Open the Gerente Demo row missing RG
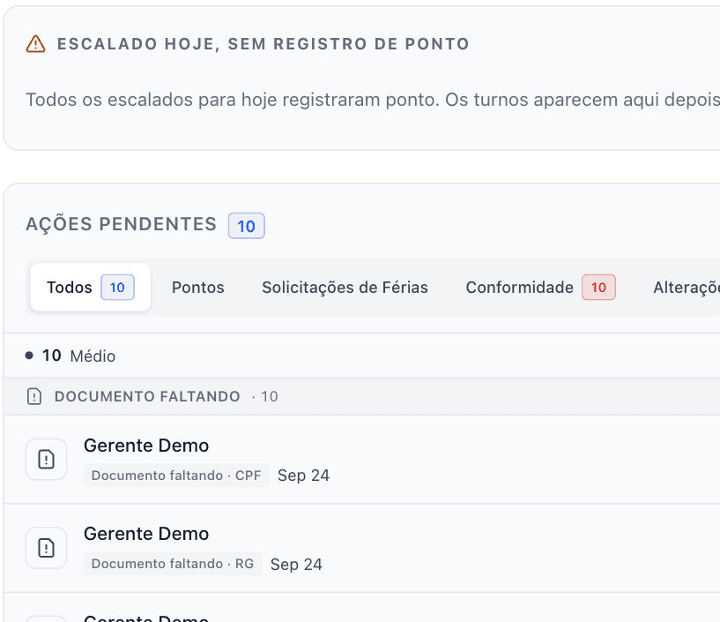Screen dimensions: 720x622 tap(362, 548)
